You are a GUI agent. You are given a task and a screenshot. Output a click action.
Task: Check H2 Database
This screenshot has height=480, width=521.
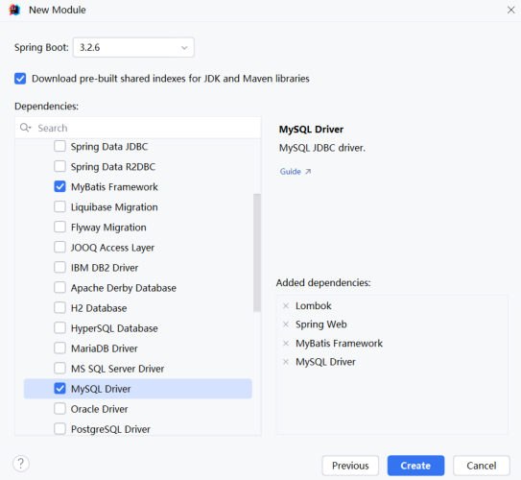click(59, 308)
